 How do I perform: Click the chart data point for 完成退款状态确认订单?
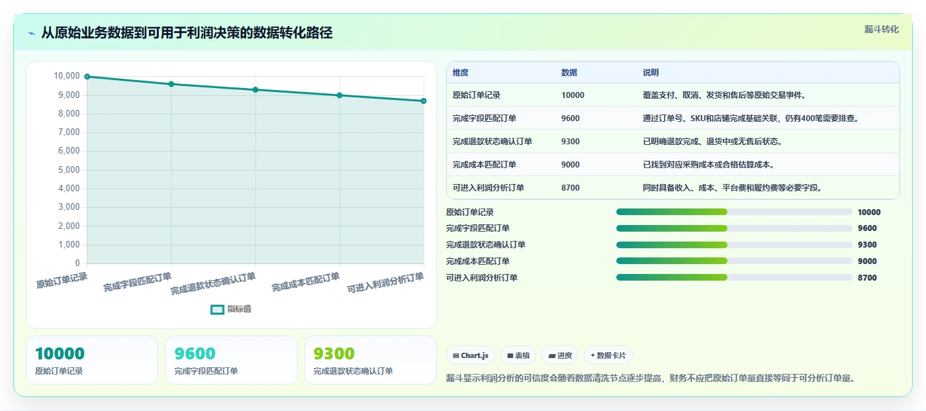tap(255, 90)
